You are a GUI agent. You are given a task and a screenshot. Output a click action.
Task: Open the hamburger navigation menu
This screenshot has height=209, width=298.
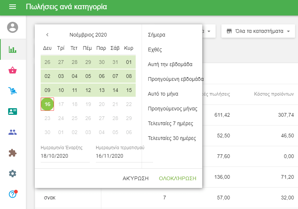point(13,7)
